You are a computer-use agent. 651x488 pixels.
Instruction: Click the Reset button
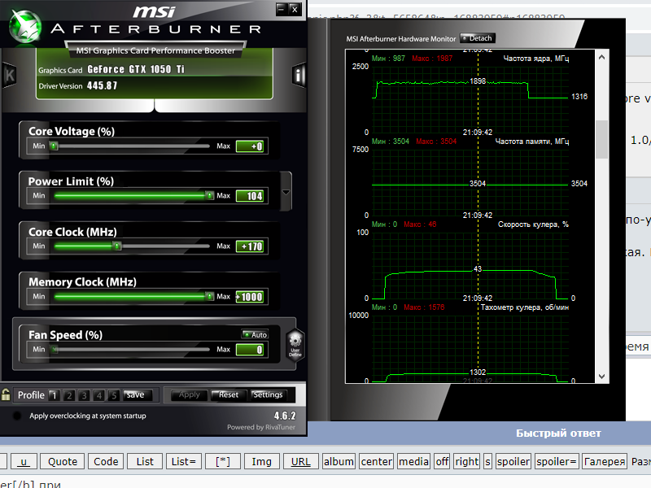point(229,394)
